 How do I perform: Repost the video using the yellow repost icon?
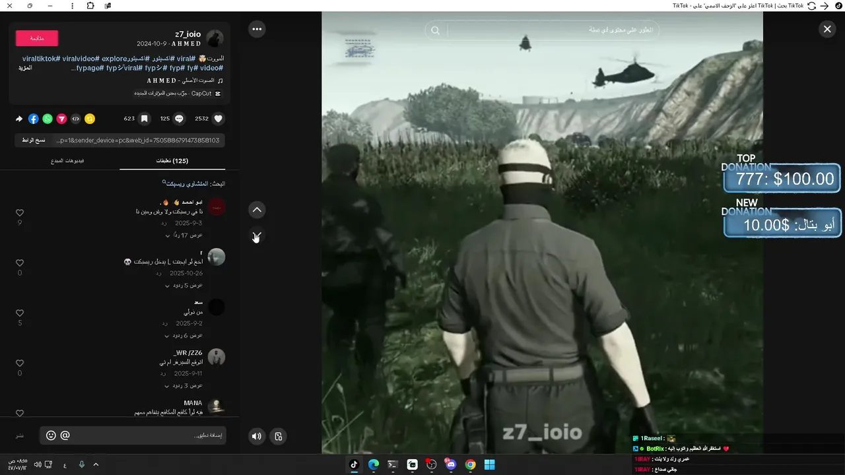click(90, 119)
